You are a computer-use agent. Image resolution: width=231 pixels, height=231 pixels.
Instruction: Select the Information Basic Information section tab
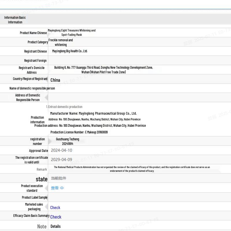(x=15, y=20)
